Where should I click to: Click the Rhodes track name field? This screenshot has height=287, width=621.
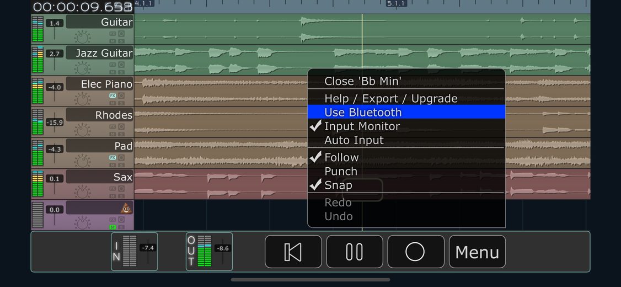[99, 115]
